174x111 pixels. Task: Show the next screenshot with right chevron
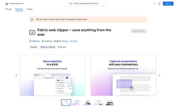coord(159,75)
